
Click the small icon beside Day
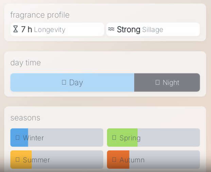(64, 82)
